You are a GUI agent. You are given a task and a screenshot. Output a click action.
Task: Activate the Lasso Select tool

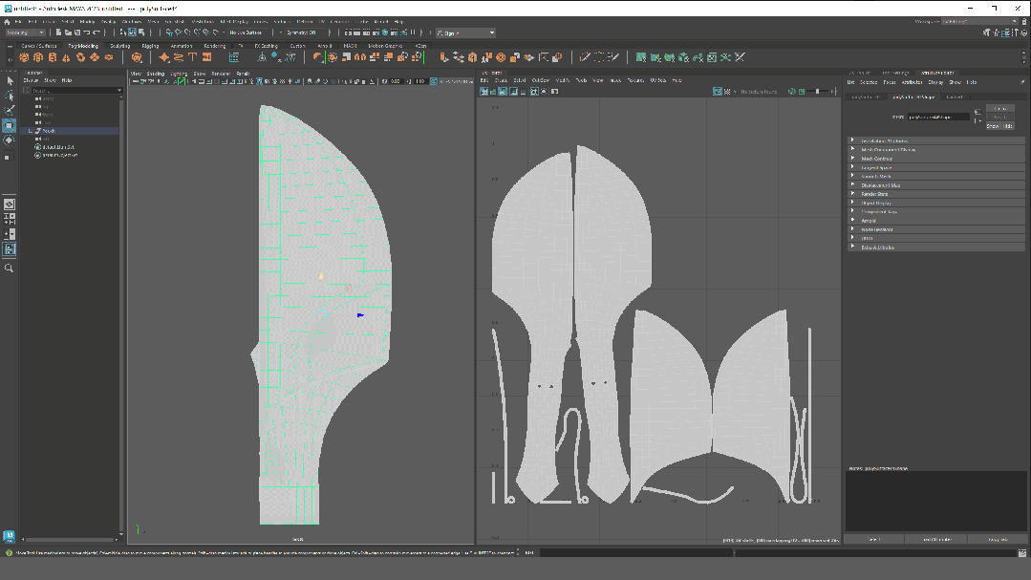(9, 96)
